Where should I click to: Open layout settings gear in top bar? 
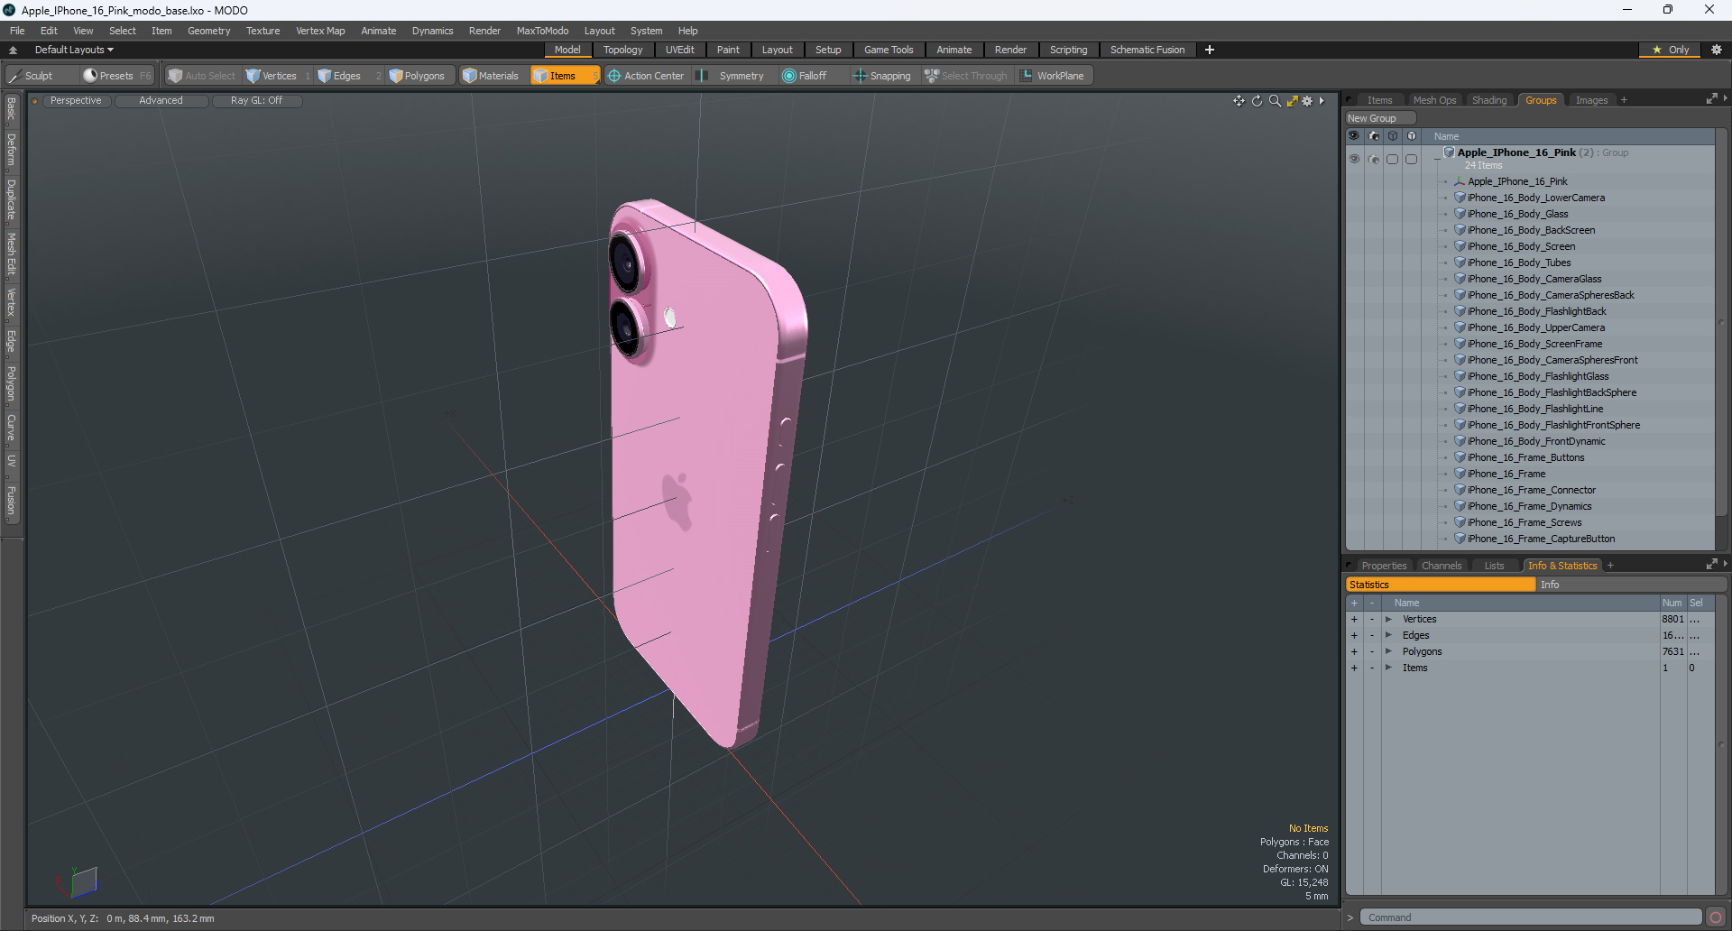tap(1717, 50)
